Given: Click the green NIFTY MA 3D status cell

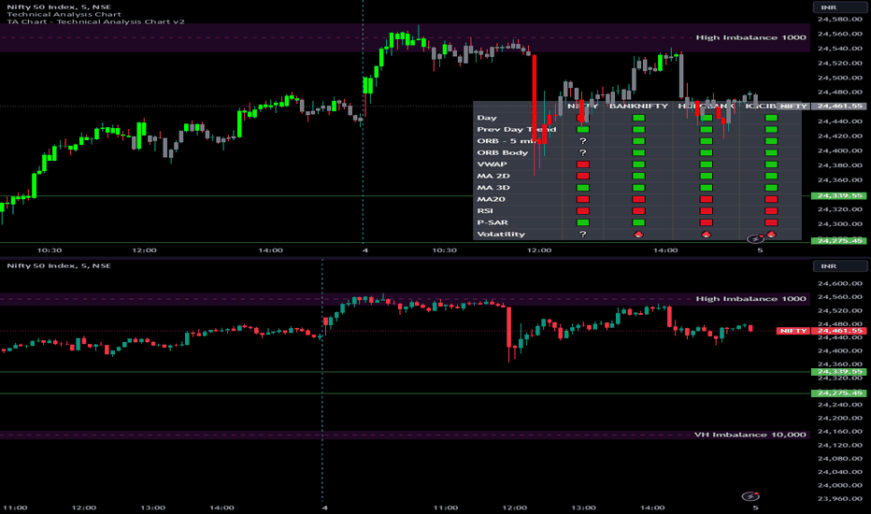Looking at the screenshot, I should 583,188.
